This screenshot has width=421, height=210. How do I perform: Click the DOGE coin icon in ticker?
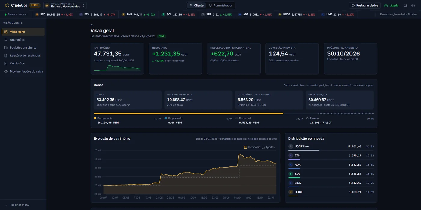(280, 14)
